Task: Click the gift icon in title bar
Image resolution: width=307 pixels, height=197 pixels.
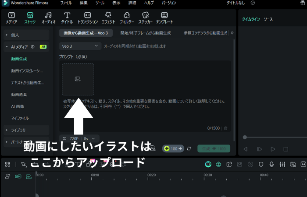Action: click(303, 3)
